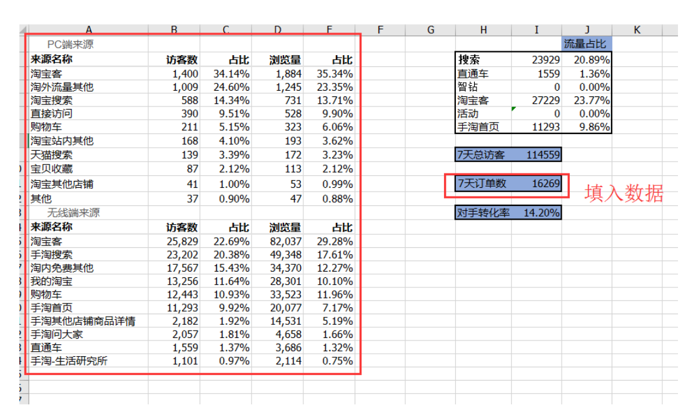Select the 7天订单数 value 16269
This screenshot has height=410, width=693.
(545, 183)
